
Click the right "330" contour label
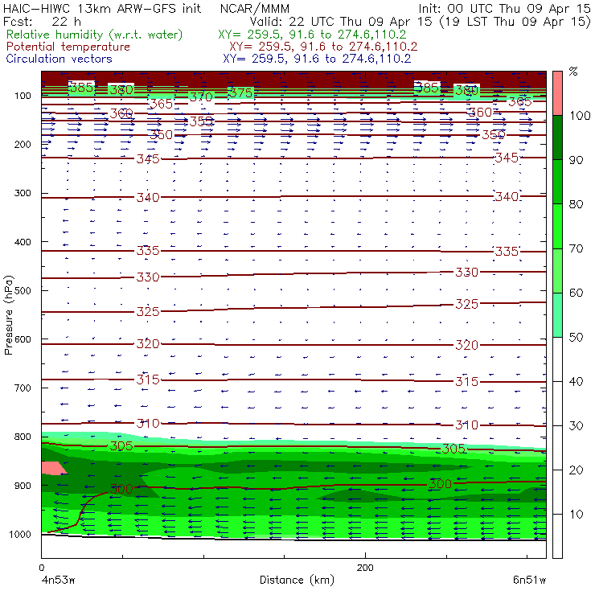click(x=466, y=272)
